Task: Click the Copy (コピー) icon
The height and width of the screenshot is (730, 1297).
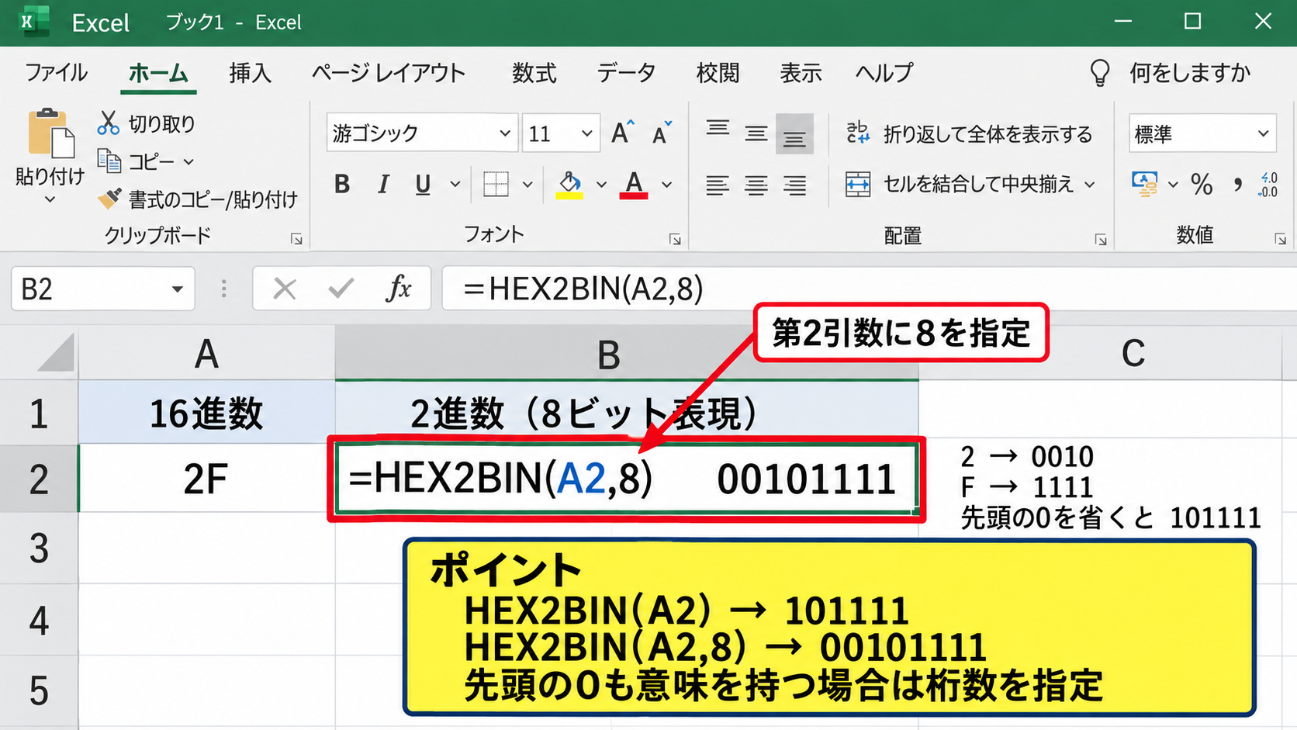Action: (109, 161)
